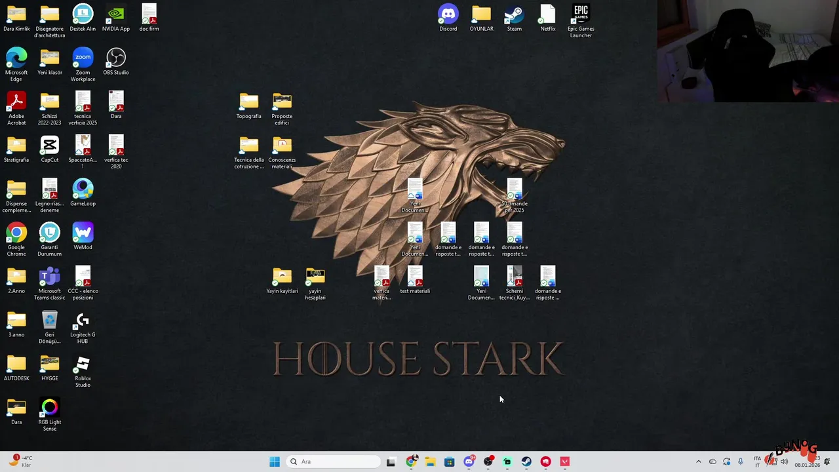Viewport: 839px width, 472px height.
Task: Open the Yayin kayitlari folder
Action: click(282, 280)
